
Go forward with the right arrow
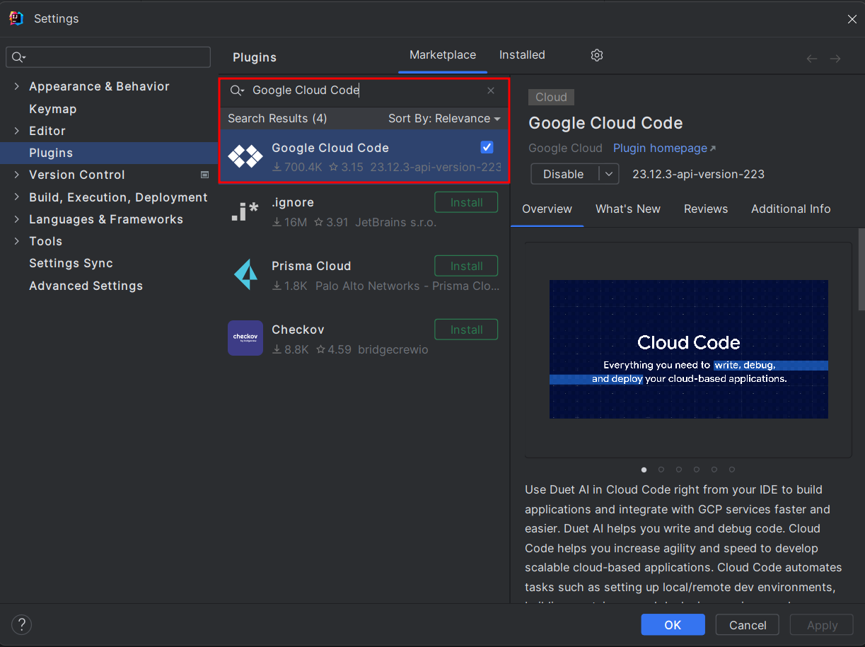835,59
